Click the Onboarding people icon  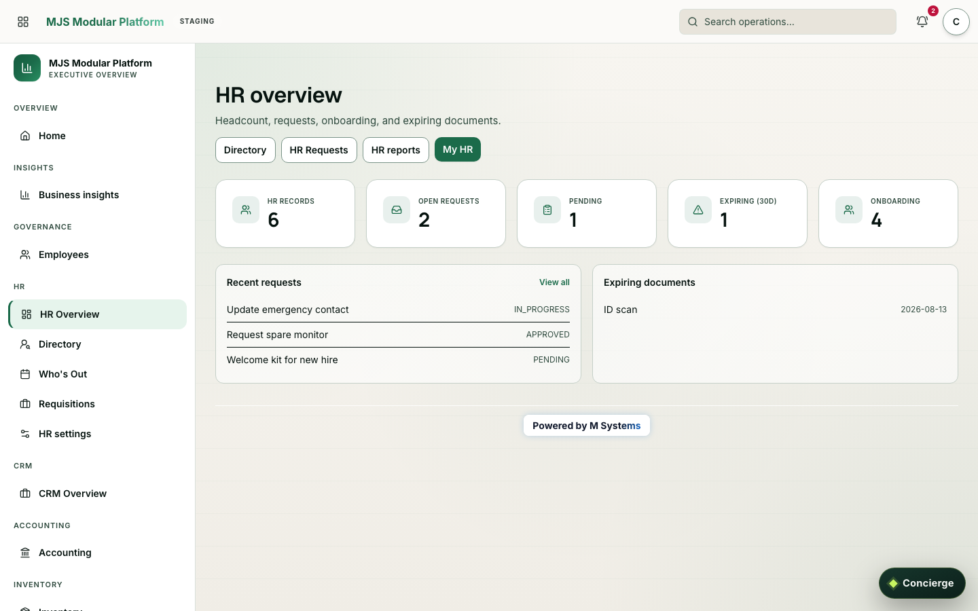pos(849,210)
